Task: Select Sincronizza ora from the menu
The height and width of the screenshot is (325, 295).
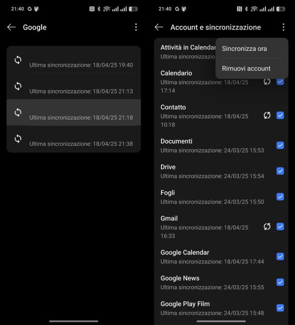Action: coord(252,49)
